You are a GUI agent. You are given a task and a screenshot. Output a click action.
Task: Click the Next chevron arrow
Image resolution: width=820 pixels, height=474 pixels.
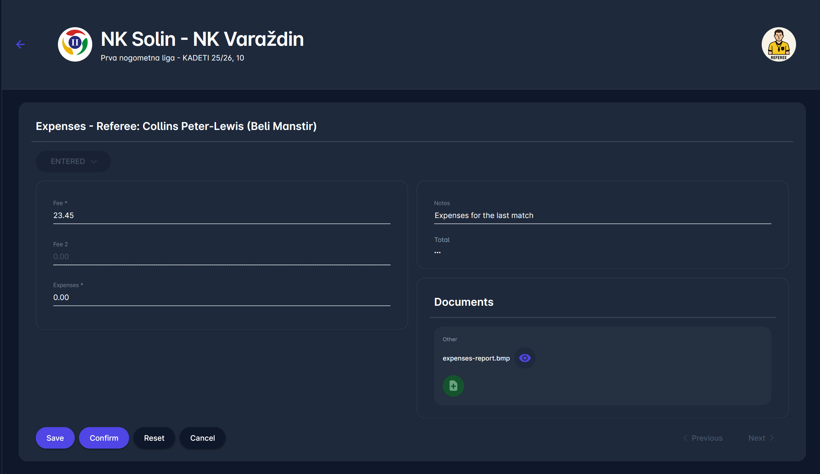(772, 438)
